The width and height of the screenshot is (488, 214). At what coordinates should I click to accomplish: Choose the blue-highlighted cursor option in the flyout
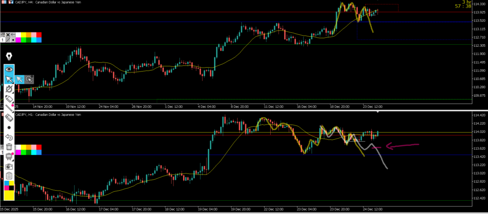pos(19,79)
